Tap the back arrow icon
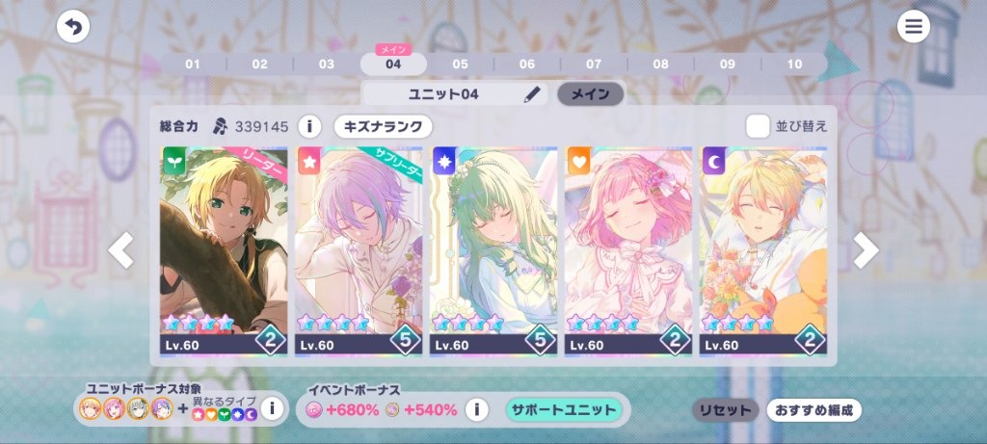Image resolution: width=987 pixels, height=444 pixels. coord(73,27)
